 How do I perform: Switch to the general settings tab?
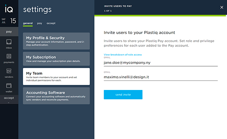click(x=28, y=23)
